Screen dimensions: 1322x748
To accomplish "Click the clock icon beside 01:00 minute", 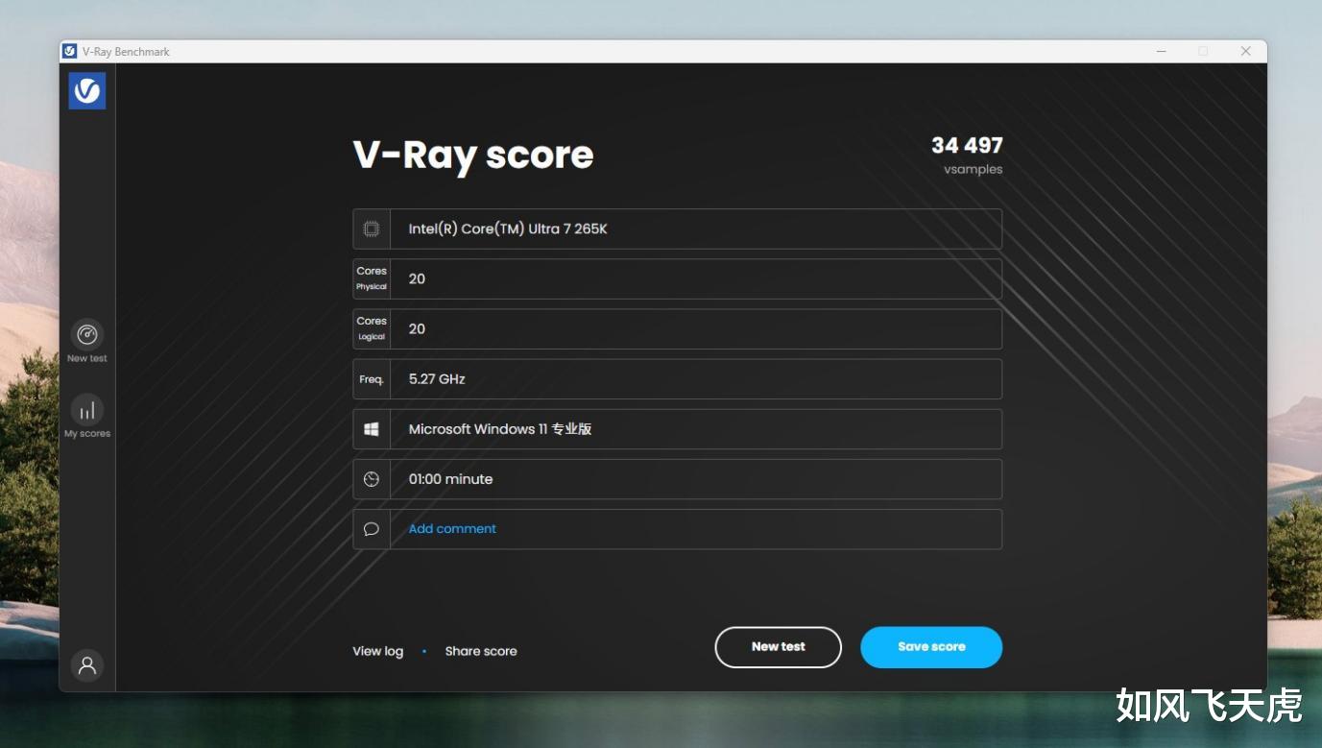I will click(x=372, y=479).
